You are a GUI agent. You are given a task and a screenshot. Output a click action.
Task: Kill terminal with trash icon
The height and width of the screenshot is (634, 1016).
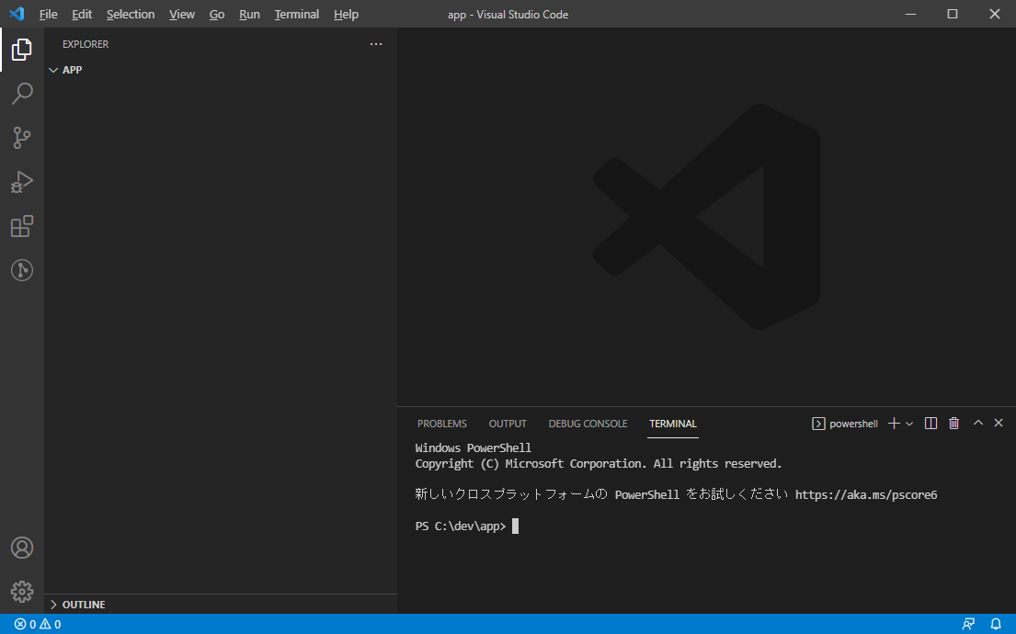(x=953, y=424)
